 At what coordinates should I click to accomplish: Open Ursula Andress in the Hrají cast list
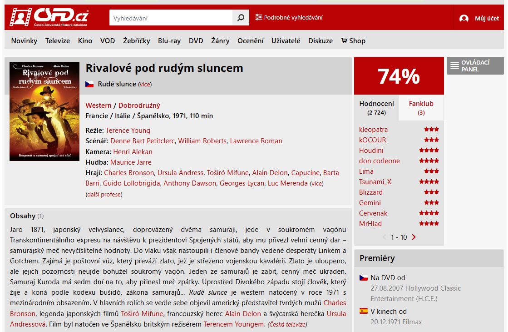[x=181, y=173]
